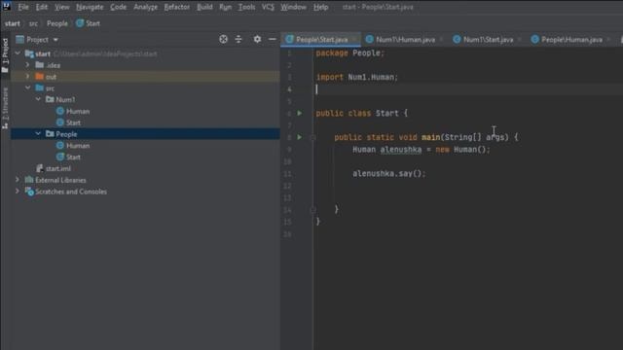Open the Tools menu
This screenshot has width=623, height=350.
pos(246,7)
